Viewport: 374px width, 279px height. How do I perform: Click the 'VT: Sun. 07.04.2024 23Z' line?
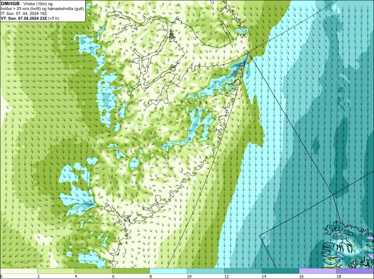[x=24, y=18]
